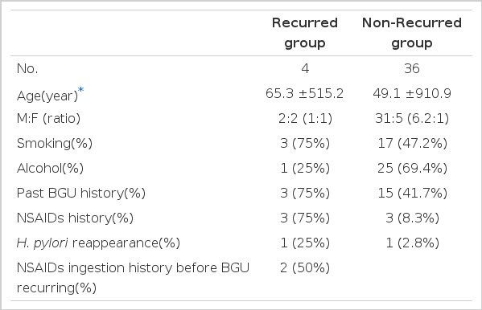Click the 25 (69.4%) alcohol cell
This screenshot has height=310, width=482.
click(x=412, y=168)
